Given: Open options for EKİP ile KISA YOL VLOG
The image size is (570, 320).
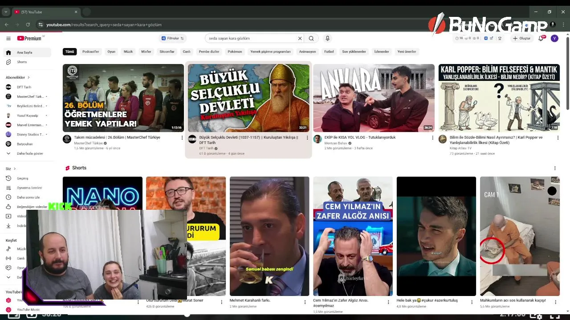Looking at the screenshot, I should [x=432, y=138].
